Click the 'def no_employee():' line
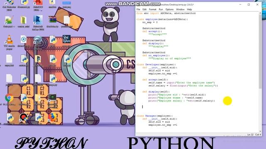Screen dimensions: 266x149 coord(156,55)
